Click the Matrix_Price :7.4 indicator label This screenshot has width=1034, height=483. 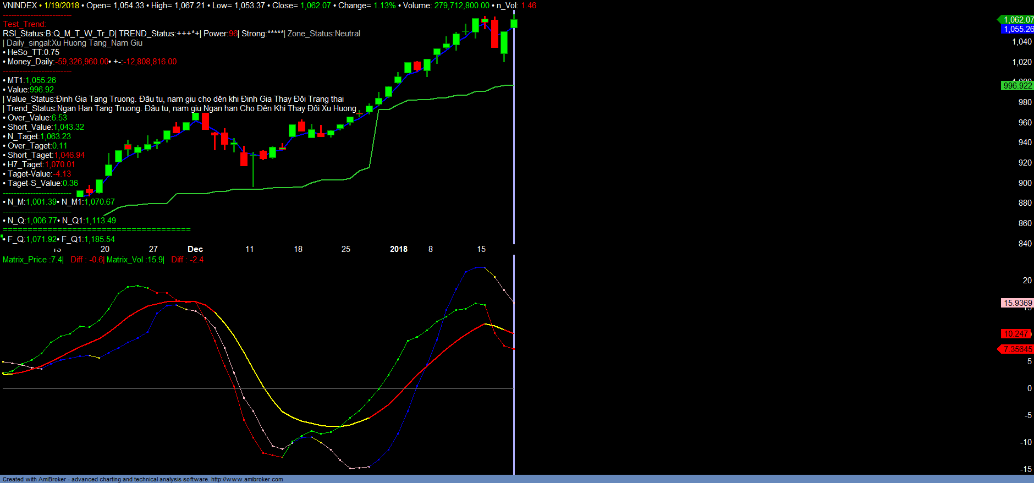tap(33, 260)
